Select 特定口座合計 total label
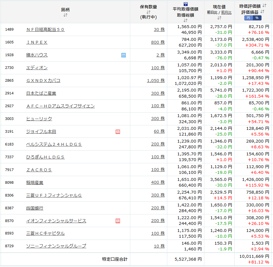The width and height of the screenshot is (273, 267). click(115, 259)
